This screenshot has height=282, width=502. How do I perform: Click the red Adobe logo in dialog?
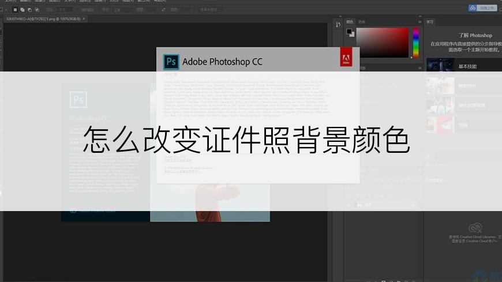coord(346,57)
